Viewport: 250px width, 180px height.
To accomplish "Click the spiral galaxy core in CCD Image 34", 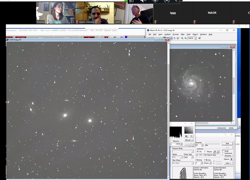I will pos(191,83).
